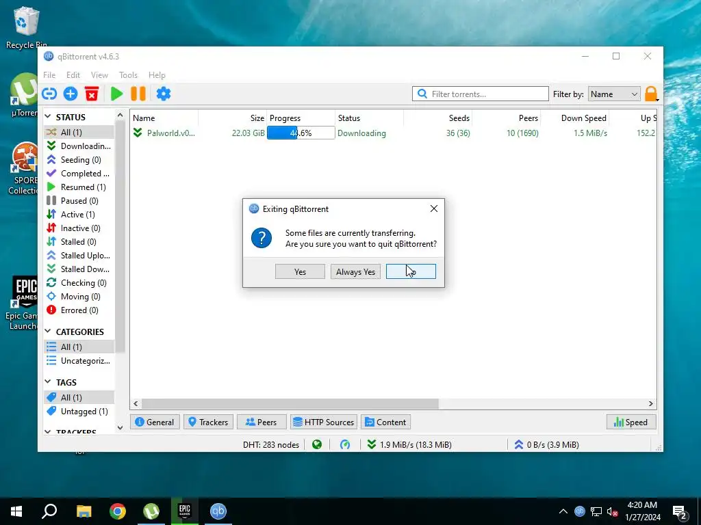
Task: Click the Add Torrent File plus icon
Action: (x=71, y=94)
